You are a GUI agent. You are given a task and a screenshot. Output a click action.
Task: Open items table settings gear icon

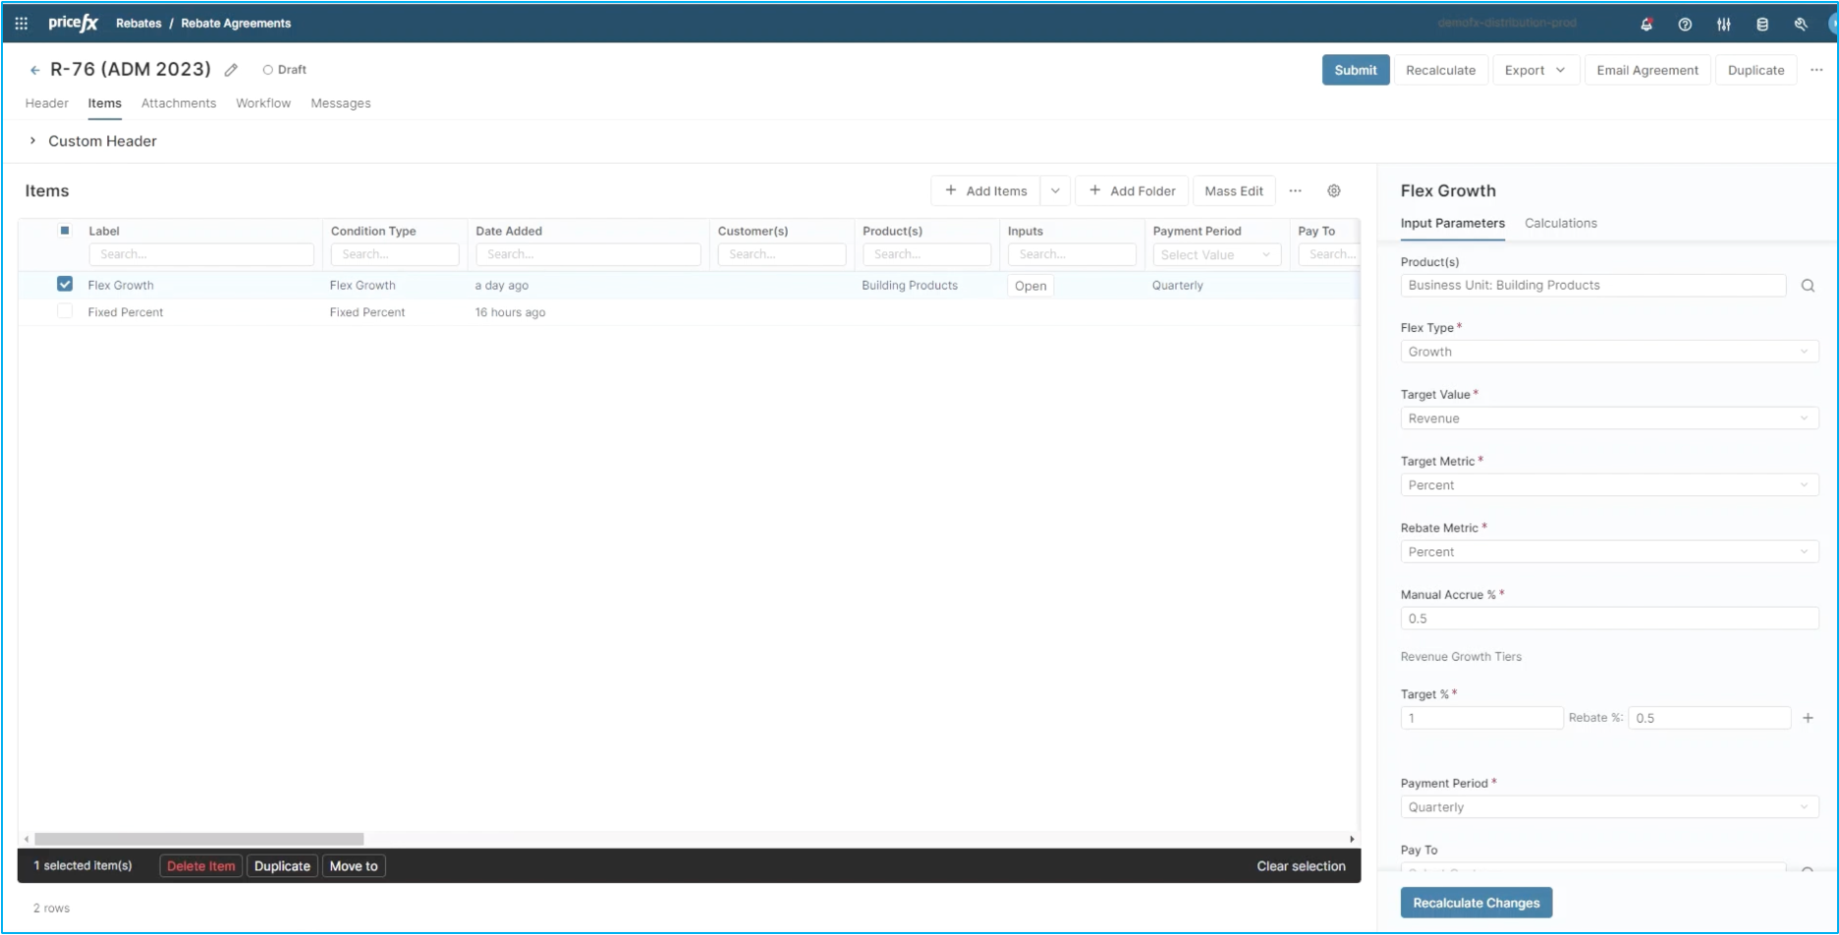[x=1333, y=191]
